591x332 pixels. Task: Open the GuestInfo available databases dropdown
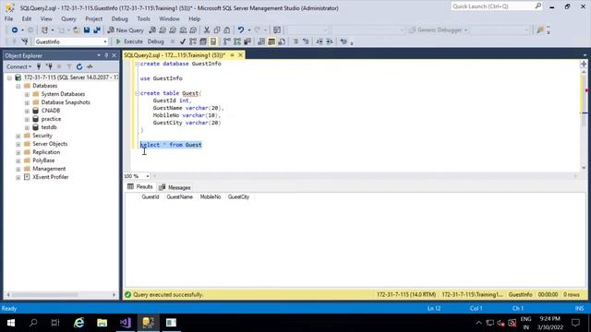point(105,41)
